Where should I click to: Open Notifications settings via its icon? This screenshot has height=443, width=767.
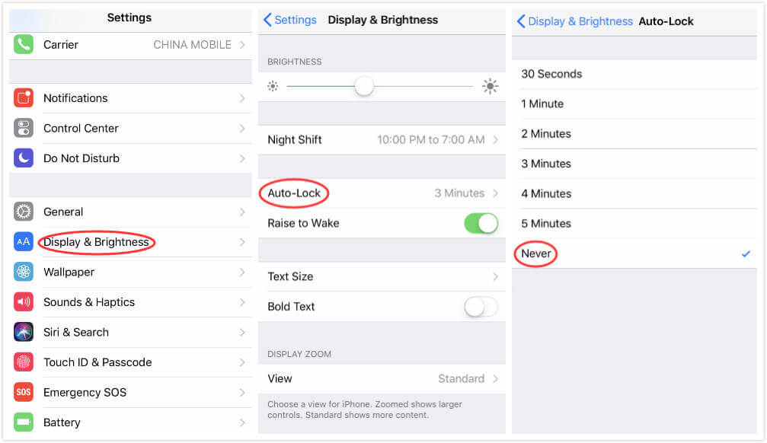click(21, 98)
